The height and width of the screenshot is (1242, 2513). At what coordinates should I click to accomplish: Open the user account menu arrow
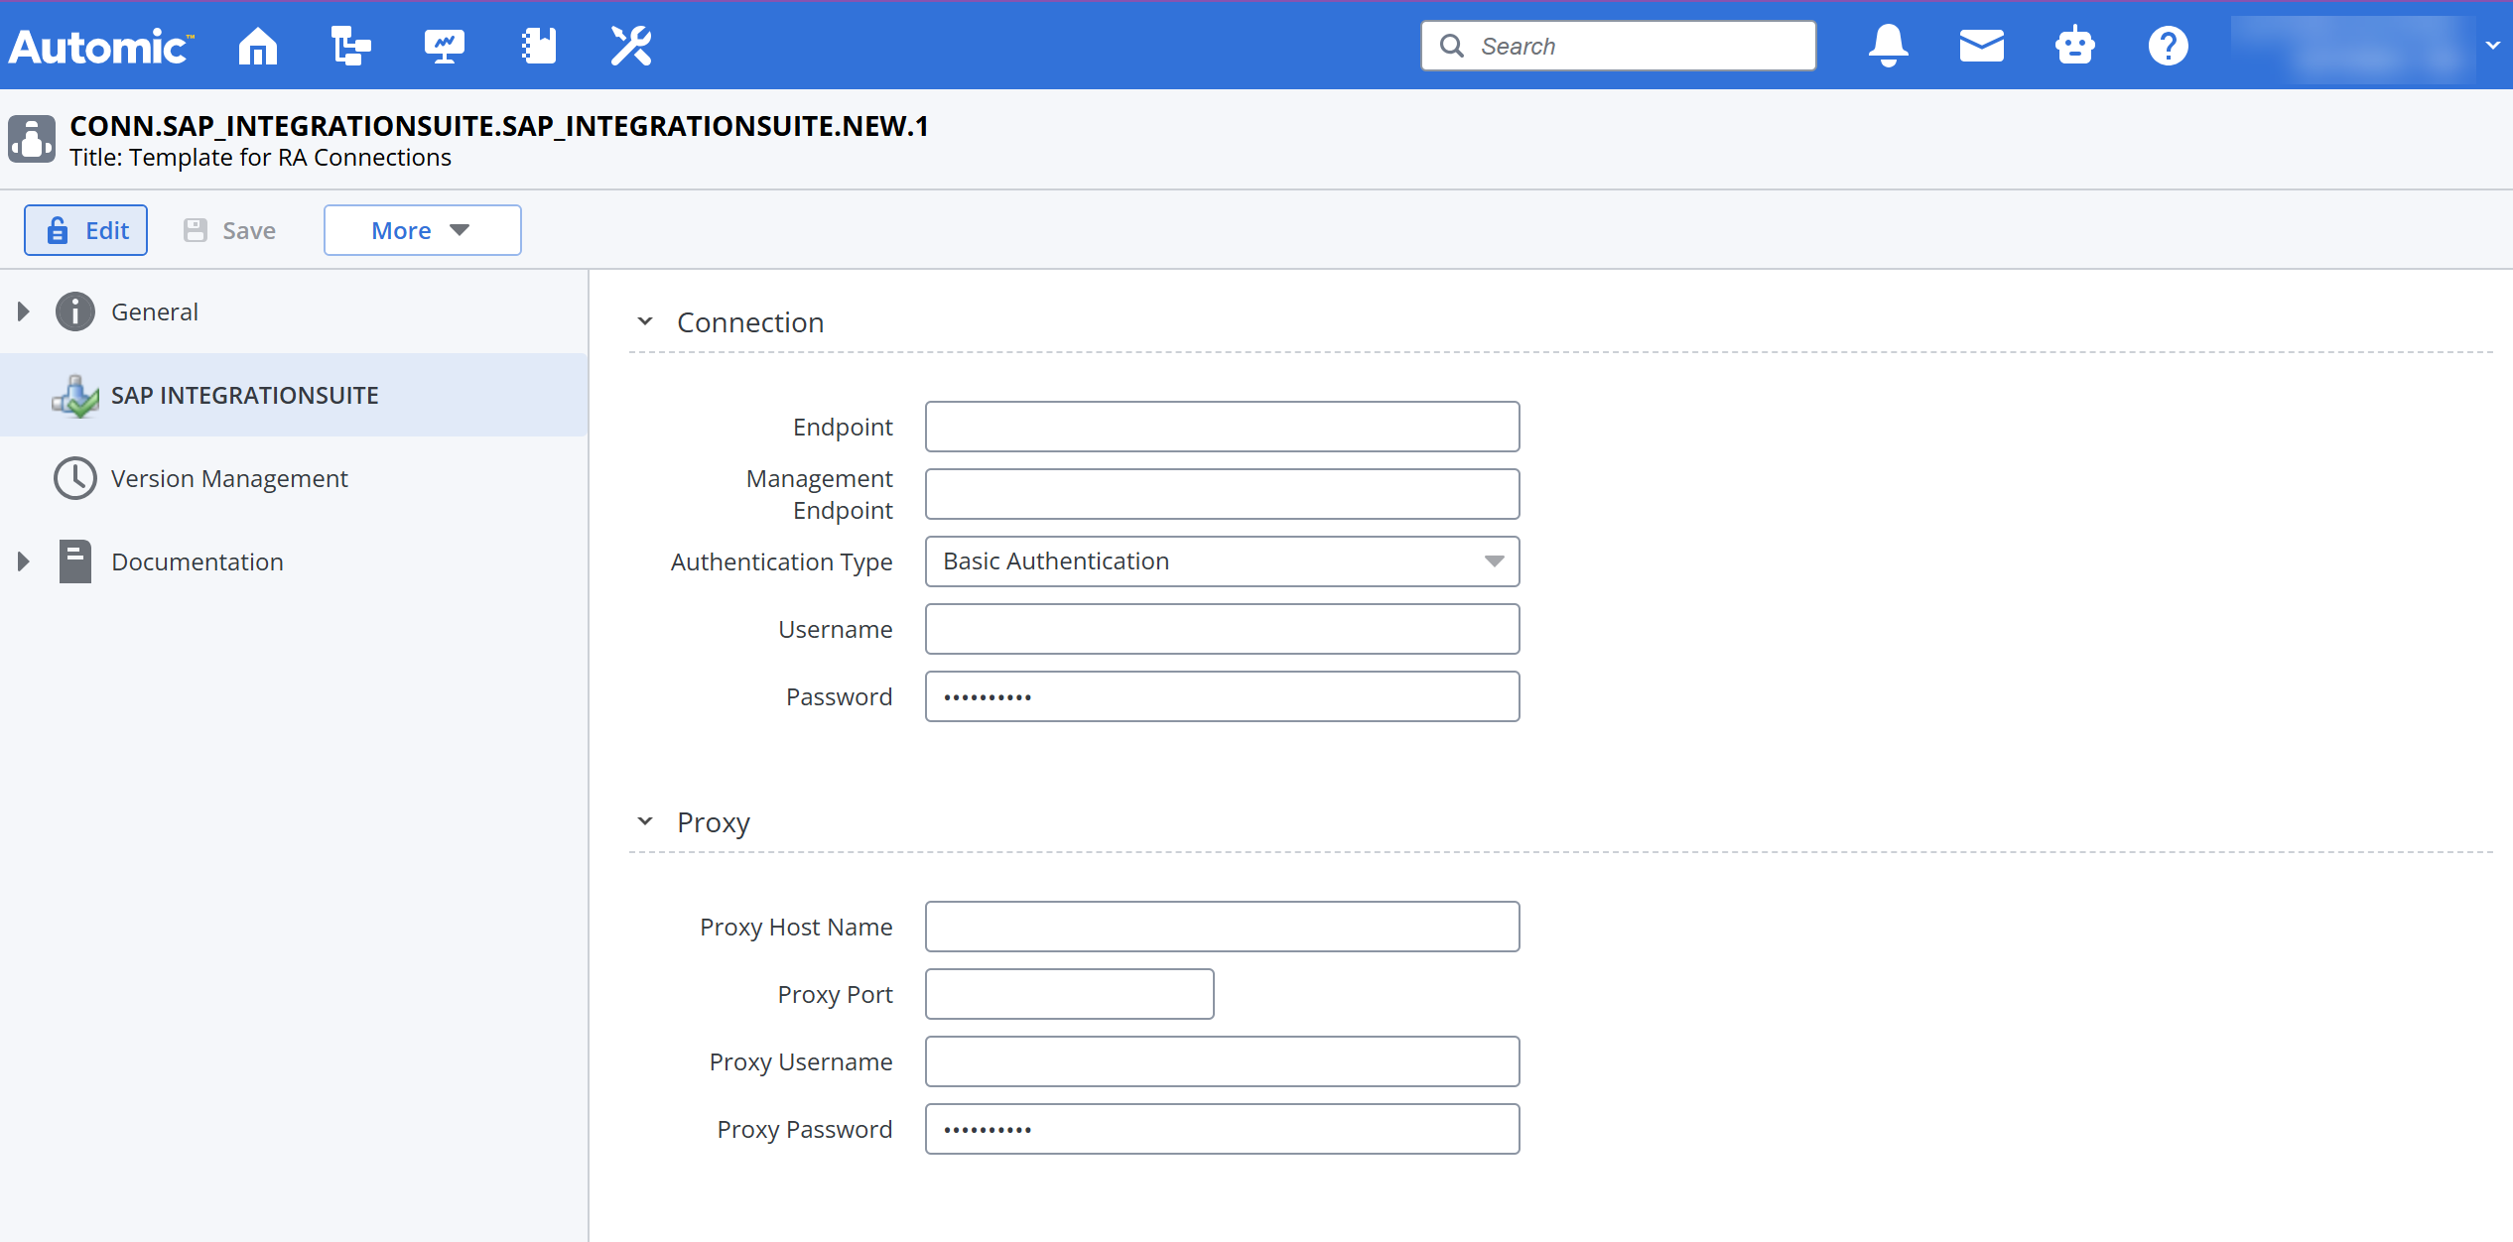click(2492, 46)
